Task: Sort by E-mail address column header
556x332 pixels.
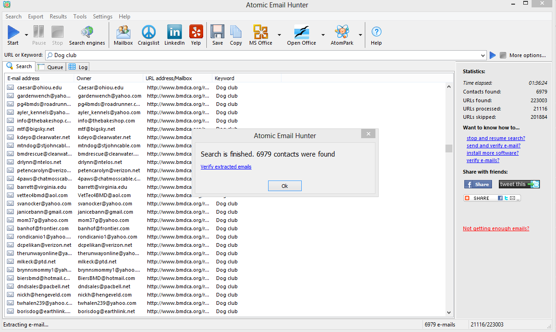Action: (x=39, y=78)
